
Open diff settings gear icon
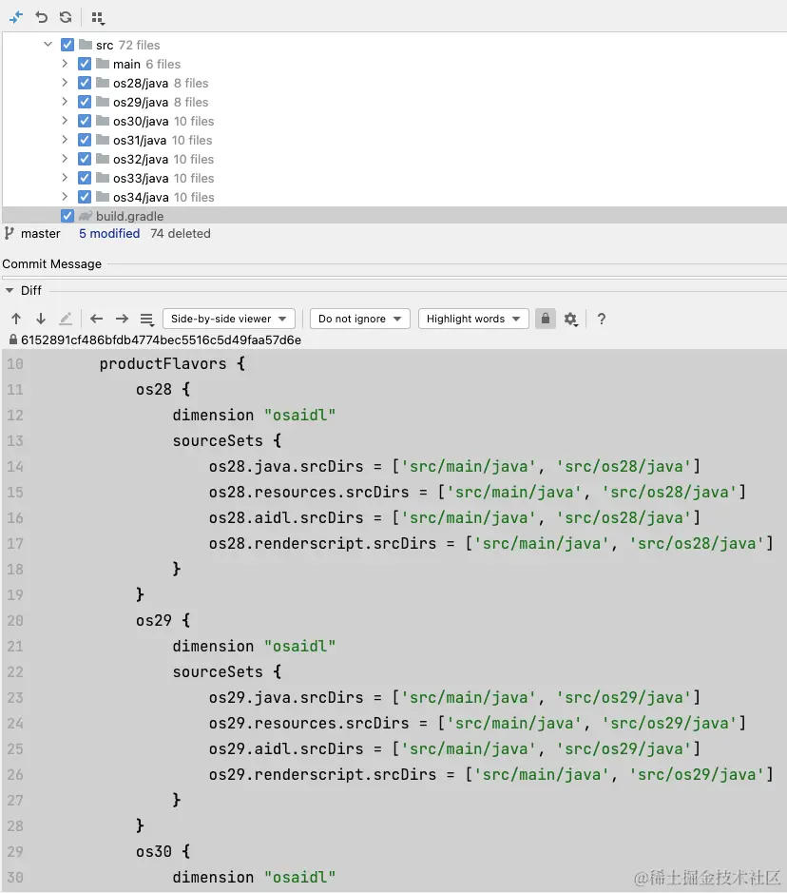[570, 319]
